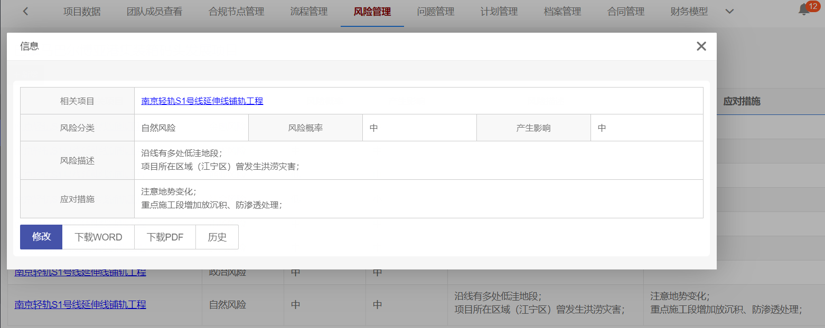Click the 信息 dialog title
Viewport: 825px width, 328px height.
30,46
